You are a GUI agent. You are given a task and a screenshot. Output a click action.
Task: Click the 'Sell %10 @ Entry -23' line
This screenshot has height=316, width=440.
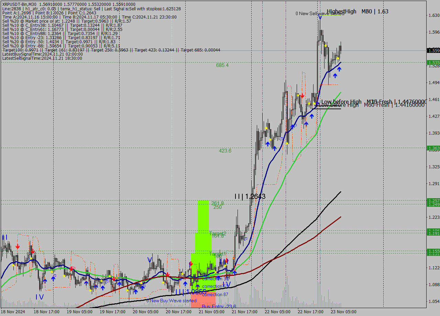61,37
